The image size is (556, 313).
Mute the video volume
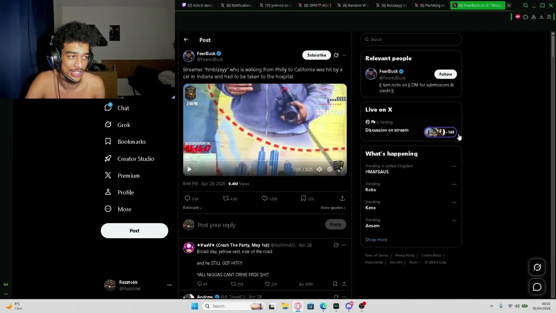tap(319, 169)
